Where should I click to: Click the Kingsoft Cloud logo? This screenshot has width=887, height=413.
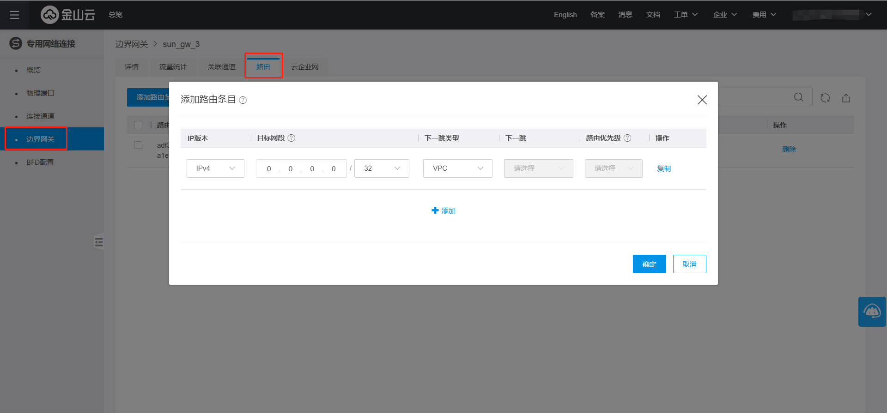[68, 15]
